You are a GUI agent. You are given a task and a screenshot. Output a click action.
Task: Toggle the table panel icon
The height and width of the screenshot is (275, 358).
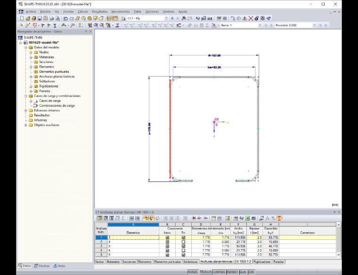point(115,18)
